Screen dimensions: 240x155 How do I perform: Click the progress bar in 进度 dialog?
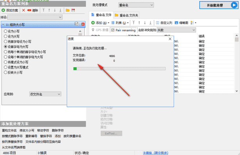coord(119,68)
